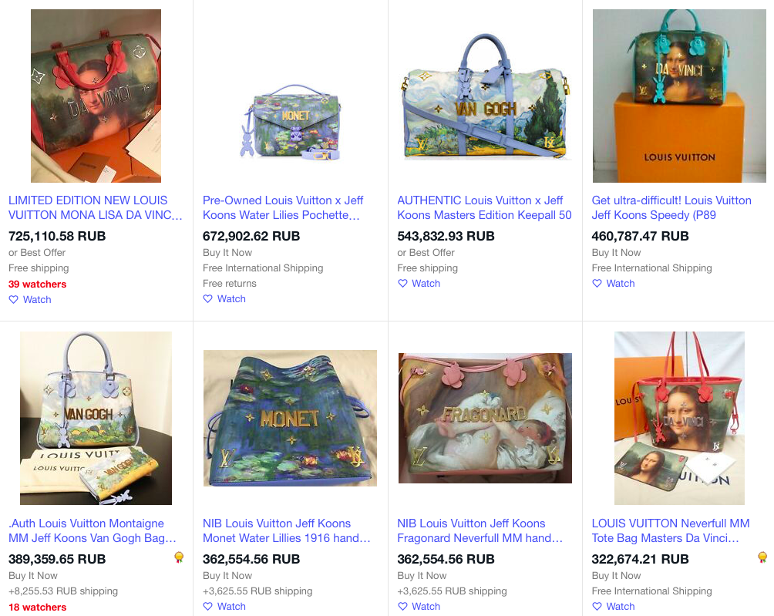Screen dimensions: 774x616
Task: Click the heart icon on the Neverfull MM Da Vinci listing
Action: (x=597, y=606)
